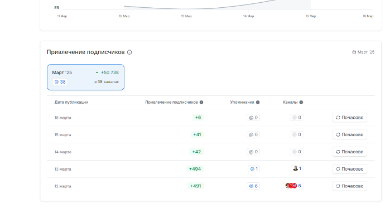385x218 pixels.
Task: Click channels badge 0 for 14 марта
Action: pyautogui.click(x=297, y=152)
